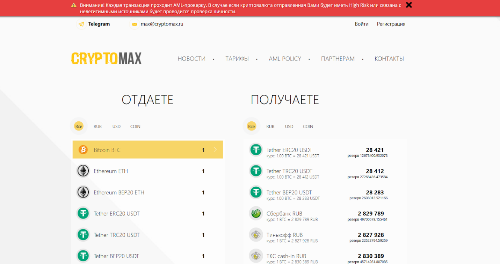The image size is (500, 264).
Task: Click the ПОЛУЧАЕТЕ heading
Action: (285, 100)
